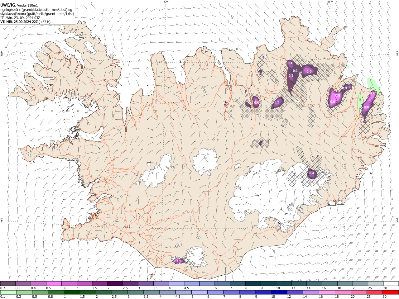Pick the bright red rain-scale swatch starting at 30
Screen dimensions: 399x299
(390, 292)
